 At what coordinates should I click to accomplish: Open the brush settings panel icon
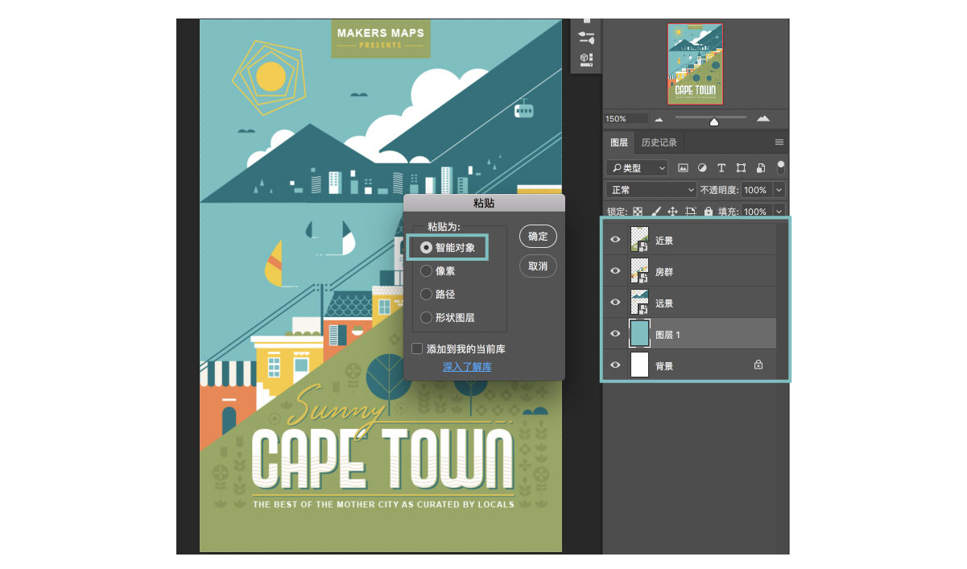(586, 38)
